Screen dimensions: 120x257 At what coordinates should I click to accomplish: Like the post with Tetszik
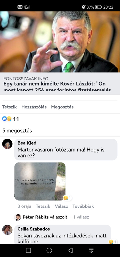pyautogui.click(x=10, y=107)
